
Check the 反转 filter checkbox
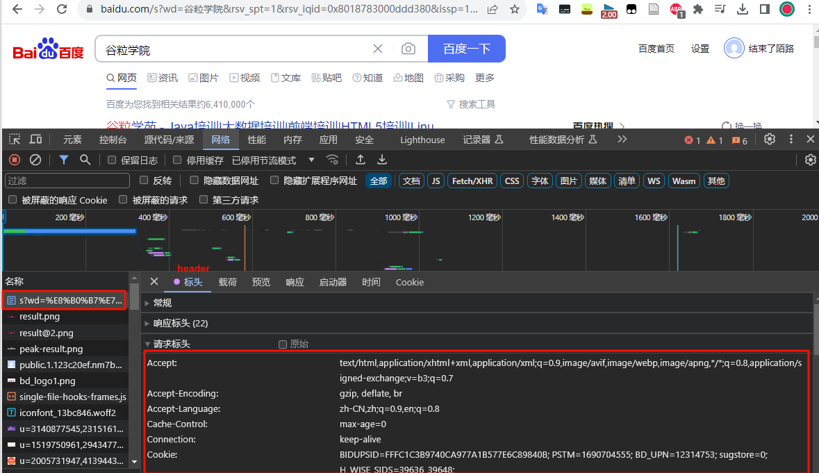click(x=144, y=180)
